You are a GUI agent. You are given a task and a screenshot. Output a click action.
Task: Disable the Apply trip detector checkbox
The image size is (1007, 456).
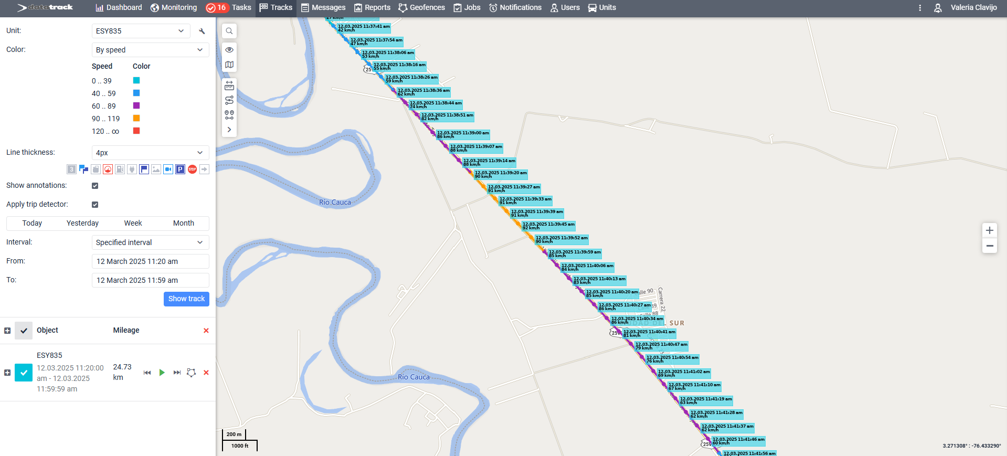point(95,205)
